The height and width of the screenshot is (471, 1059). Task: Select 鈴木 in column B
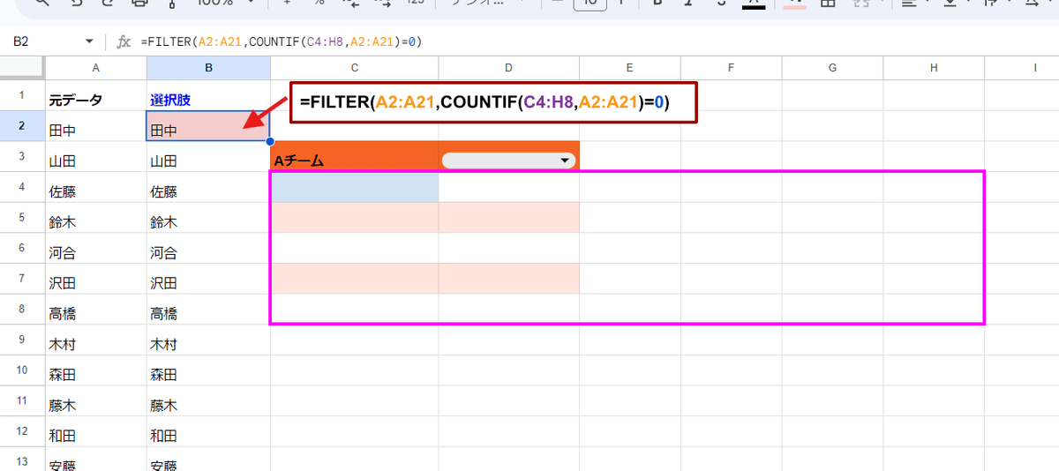(x=208, y=218)
